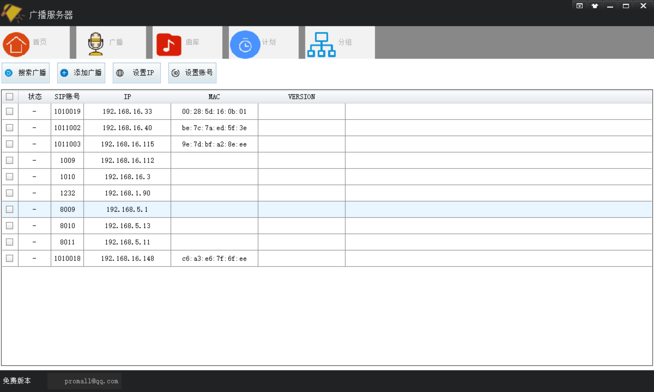Sort by the MAC column header
Viewport: 654px width, 392px height.
214,97
